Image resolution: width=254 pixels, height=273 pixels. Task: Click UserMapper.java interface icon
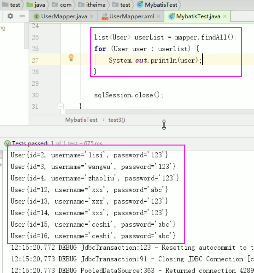point(36,16)
